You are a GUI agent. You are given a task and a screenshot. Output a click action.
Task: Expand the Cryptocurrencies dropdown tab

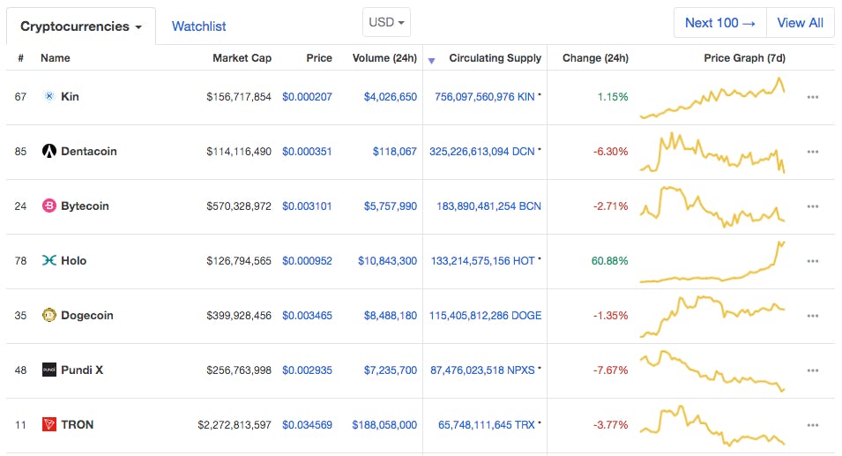tap(81, 26)
